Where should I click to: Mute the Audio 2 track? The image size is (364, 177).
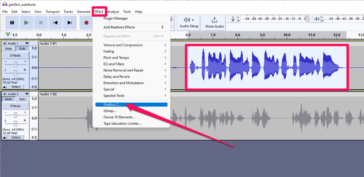[x=8, y=99]
